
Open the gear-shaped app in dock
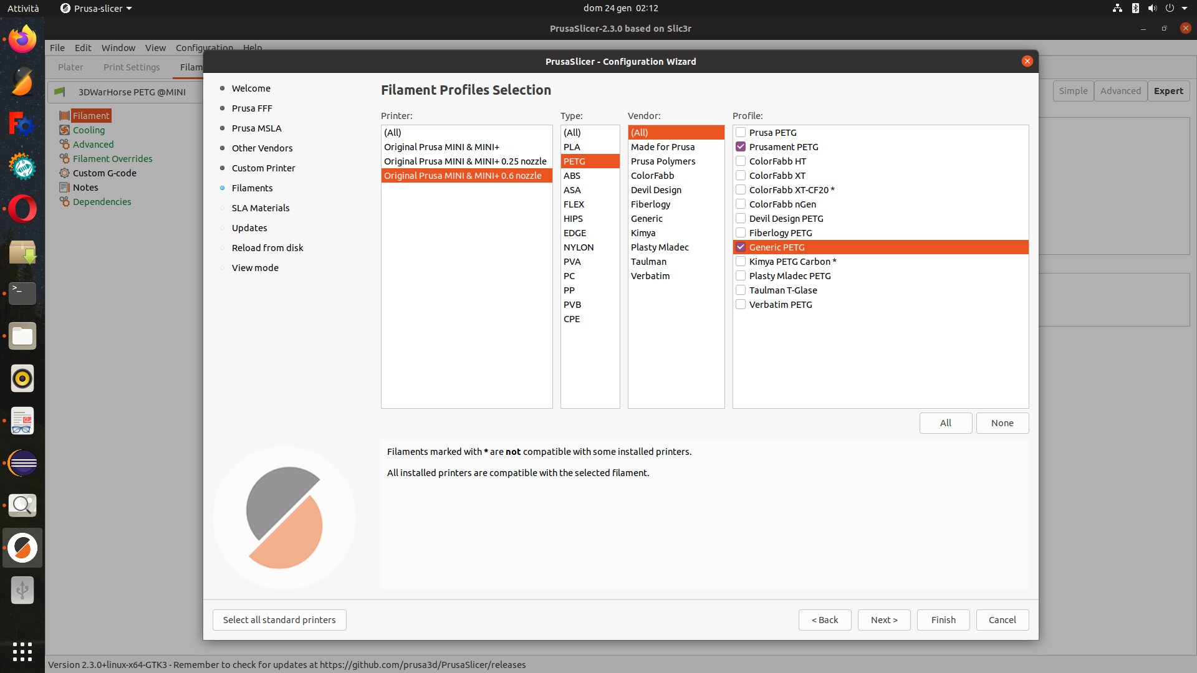click(x=22, y=166)
